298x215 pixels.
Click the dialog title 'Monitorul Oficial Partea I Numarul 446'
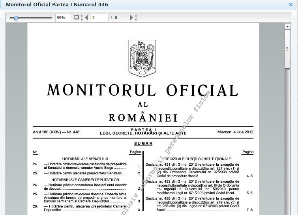[x=57, y=5]
